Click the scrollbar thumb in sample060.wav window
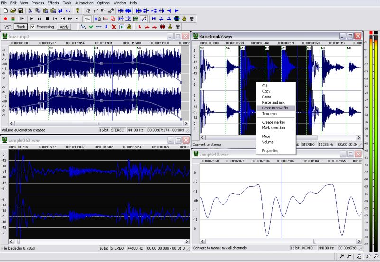Image resolution: width=380 pixels, height=262 pixels. (18, 242)
